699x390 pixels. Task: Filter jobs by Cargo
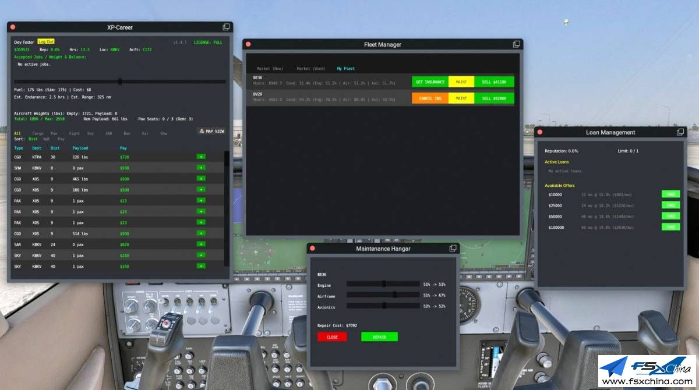click(38, 133)
